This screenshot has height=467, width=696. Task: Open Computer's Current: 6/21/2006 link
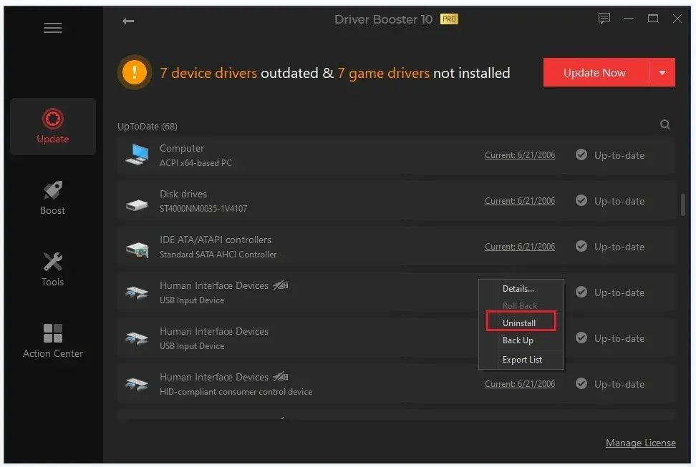(x=520, y=155)
